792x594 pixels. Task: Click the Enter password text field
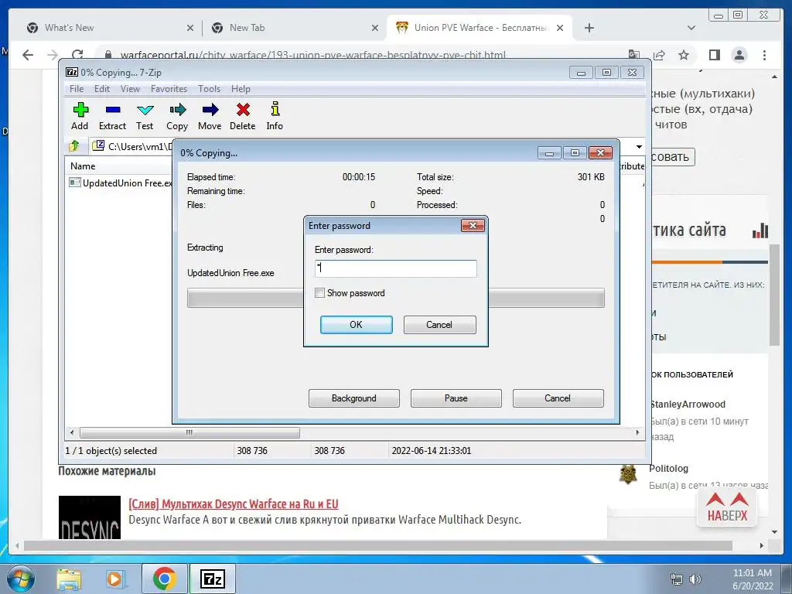click(x=396, y=268)
